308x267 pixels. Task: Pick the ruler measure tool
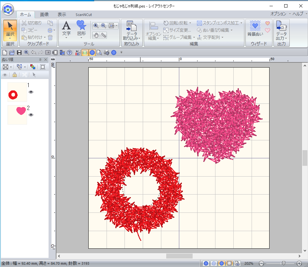(104, 35)
